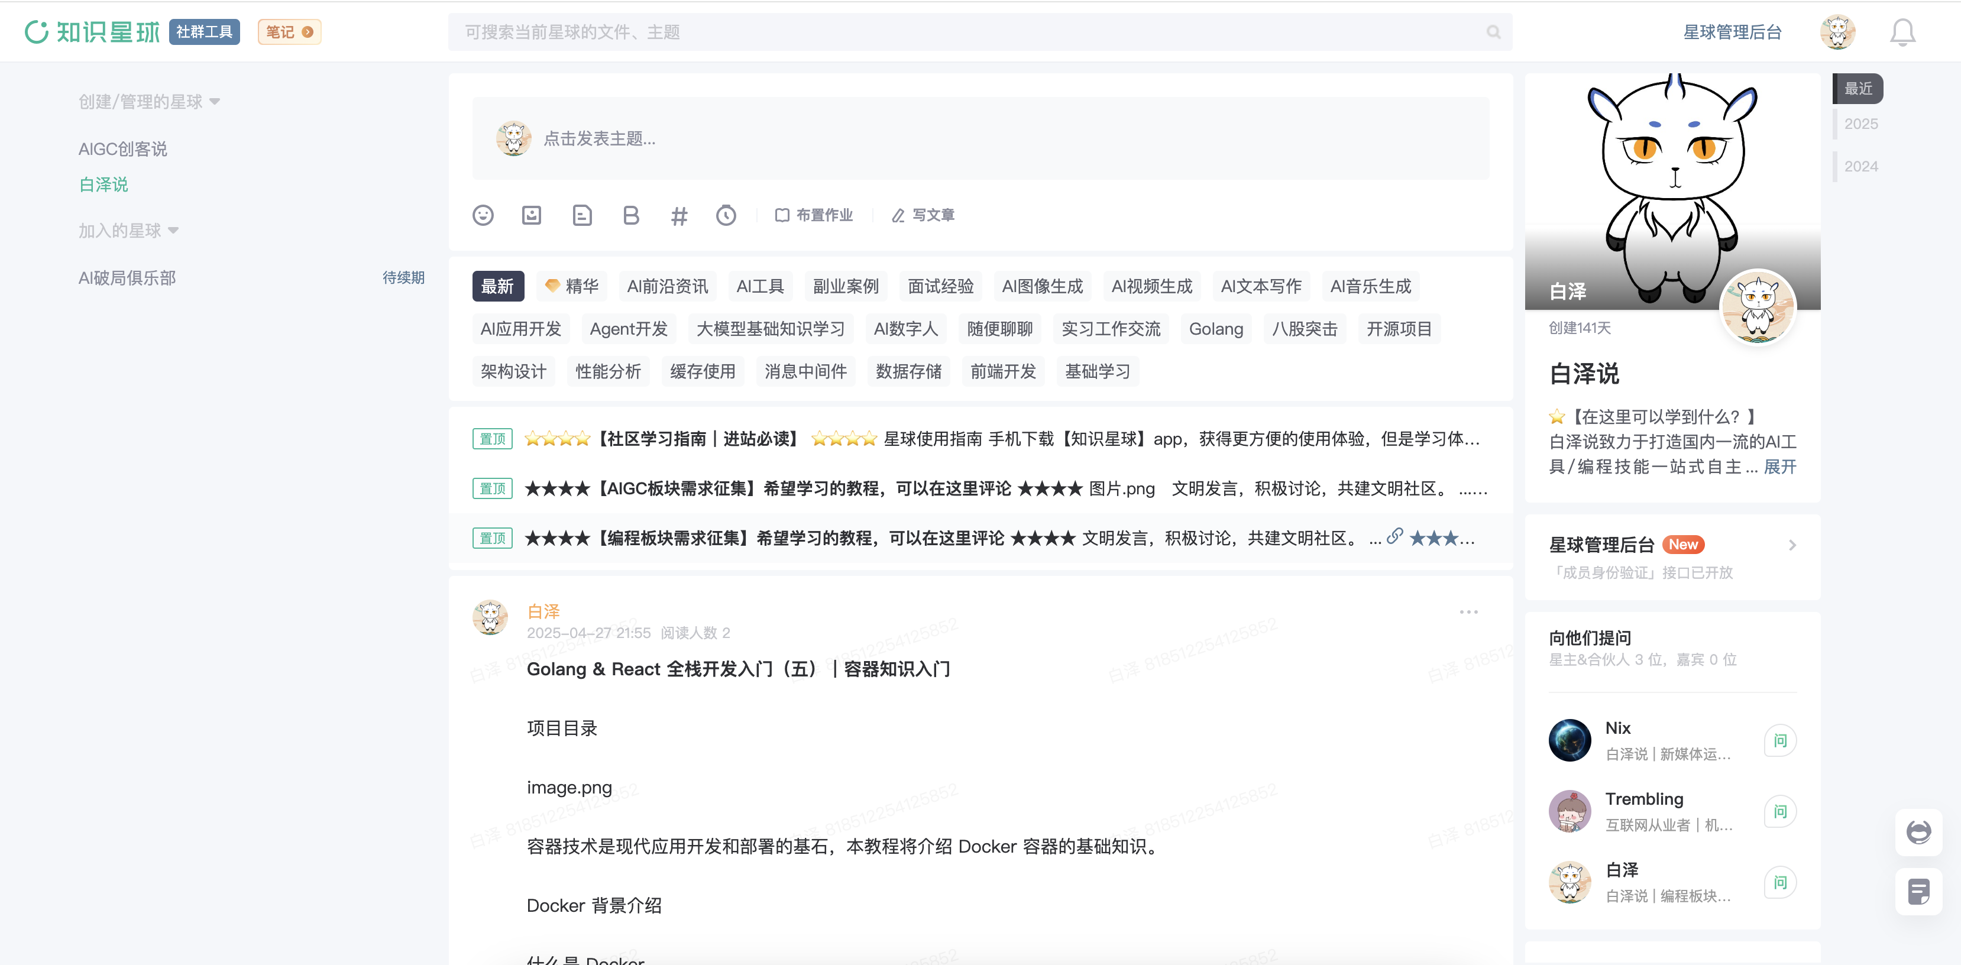The width and height of the screenshot is (1961, 965).
Task: Click the hashtag icon to add tag
Action: 679,216
